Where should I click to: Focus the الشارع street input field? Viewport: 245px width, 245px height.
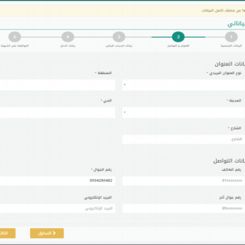point(184,140)
